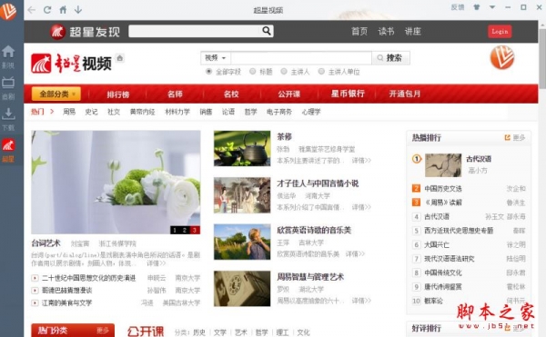The height and width of the screenshot is (337, 546).
Task: Click the 电子商务 hot tag
Action: click(x=279, y=112)
